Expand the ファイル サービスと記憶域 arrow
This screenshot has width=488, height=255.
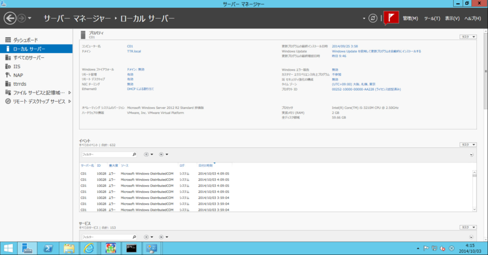(70, 93)
